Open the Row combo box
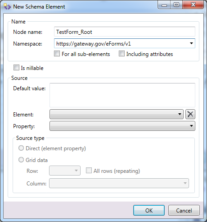207x222 pixels. click(65, 171)
